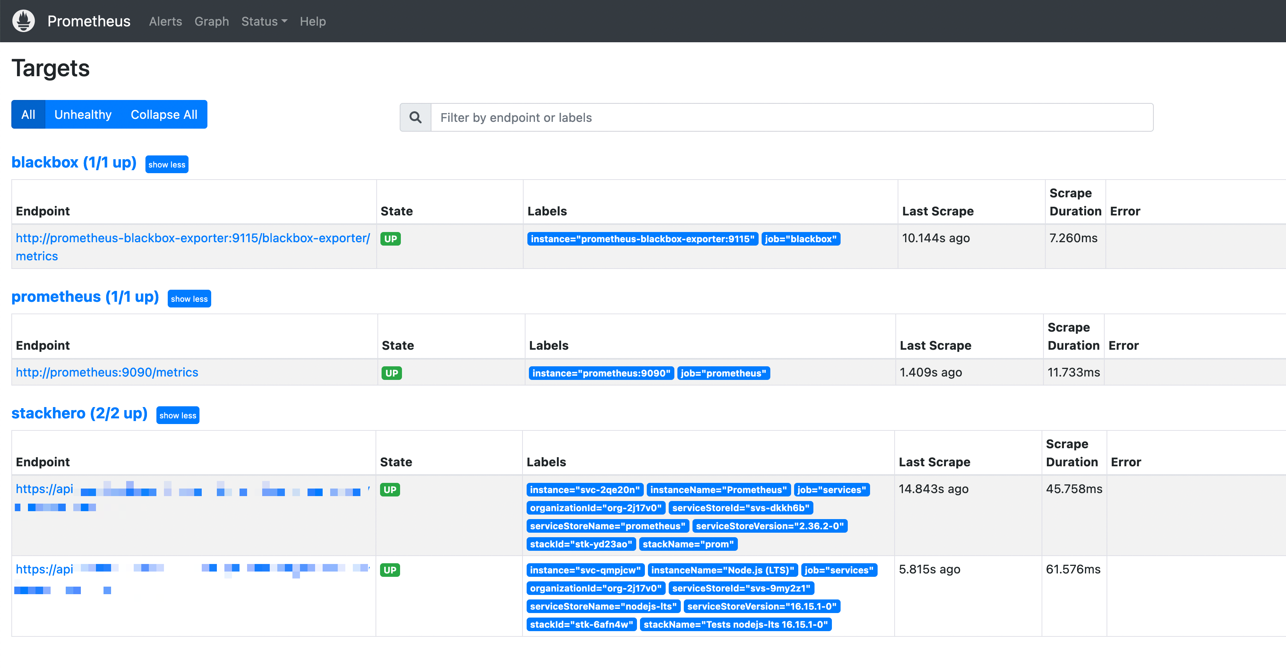Click the blackbox (1/1 up) heading link

pyautogui.click(x=74, y=163)
